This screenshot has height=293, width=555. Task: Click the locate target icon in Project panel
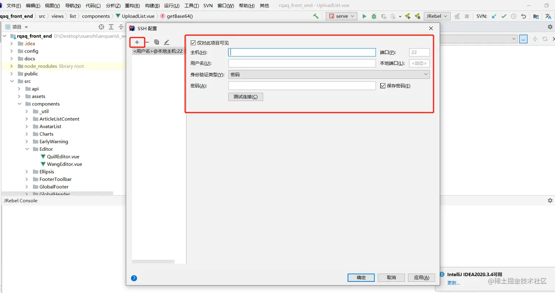pos(102,27)
